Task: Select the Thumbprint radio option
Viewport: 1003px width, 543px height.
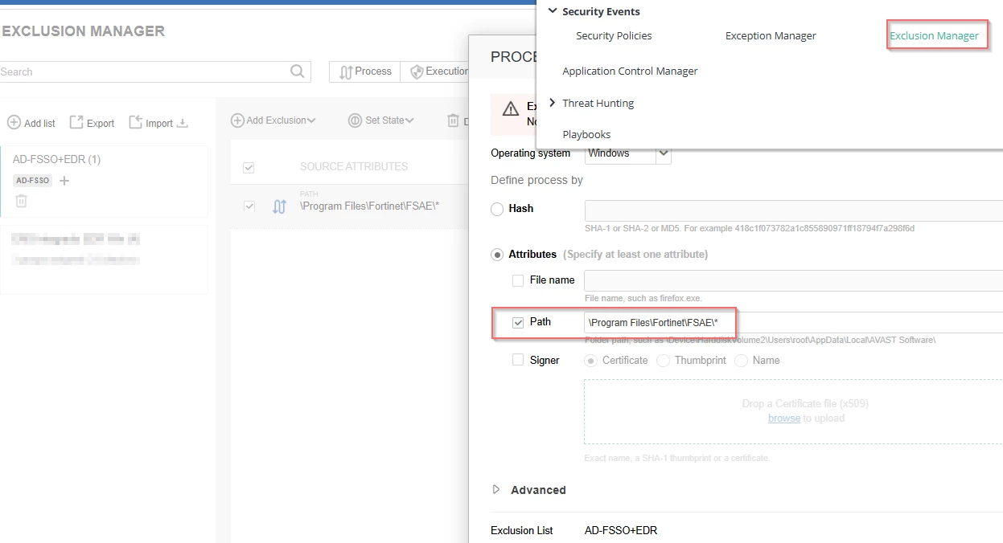Action: coord(664,361)
